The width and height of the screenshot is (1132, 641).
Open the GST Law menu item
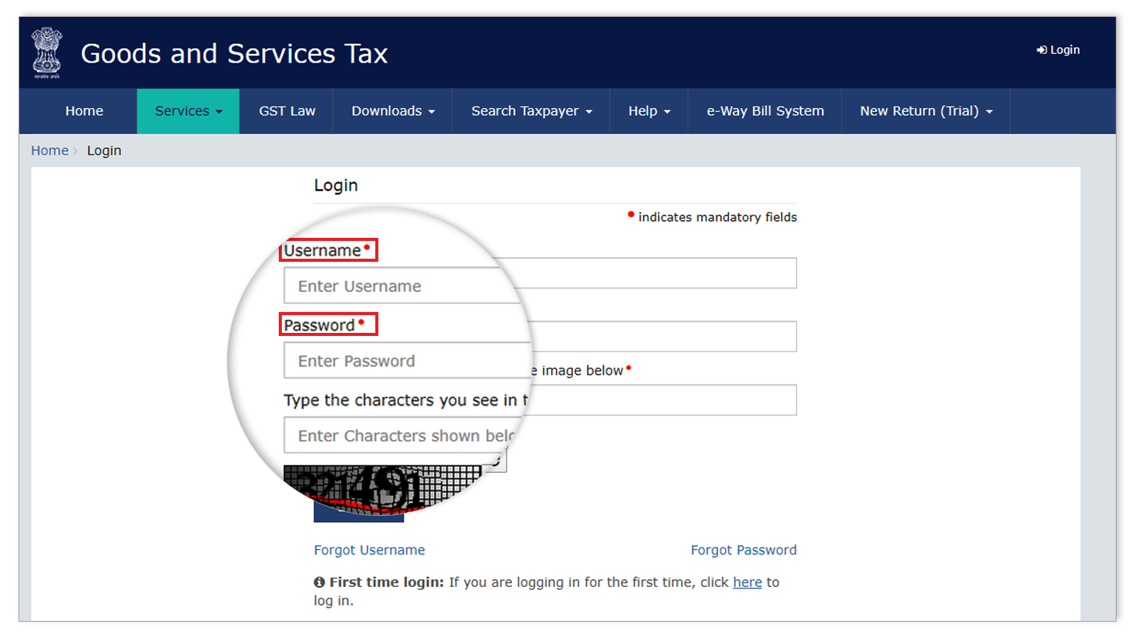click(287, 111)
